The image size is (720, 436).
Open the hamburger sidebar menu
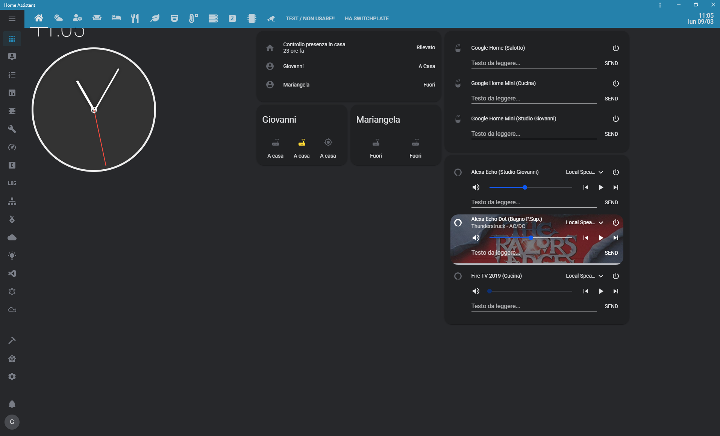(x=12, y=19)
